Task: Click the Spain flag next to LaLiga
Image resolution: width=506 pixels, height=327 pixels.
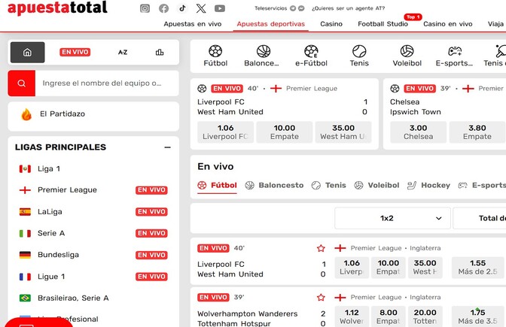Action: pyautogui.click(x=25, y=212)
